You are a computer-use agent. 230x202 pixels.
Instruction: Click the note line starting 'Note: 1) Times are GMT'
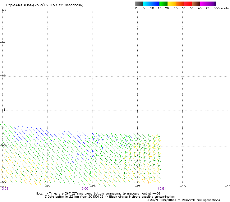pos(98,194)
